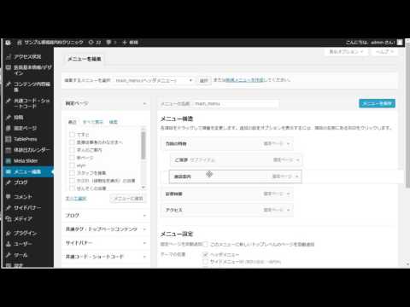Click the admin avatar in the top-right corner
This screenshot has width=410, height=307.
pyautogui.click(x=400, y=43)
